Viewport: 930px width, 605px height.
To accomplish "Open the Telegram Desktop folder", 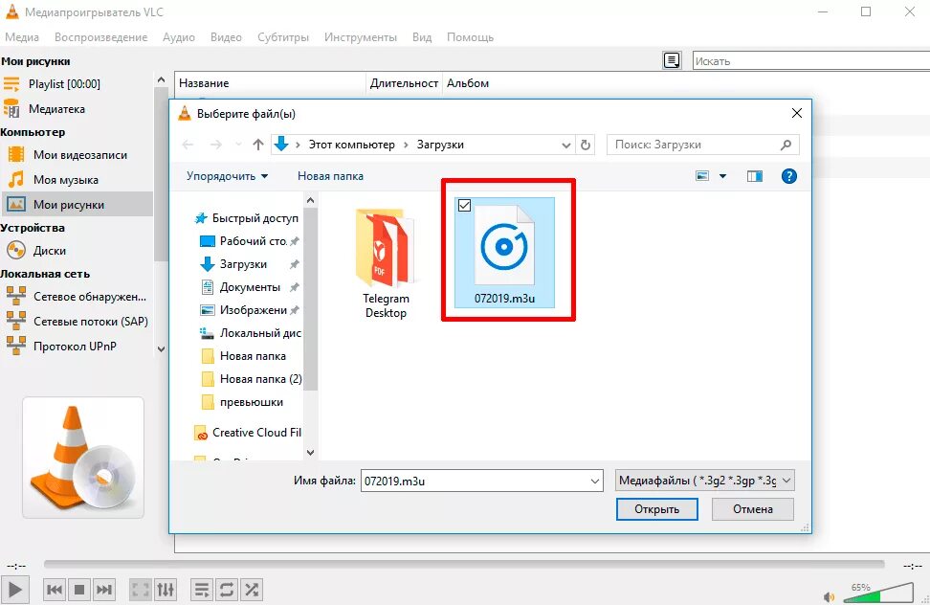I will click(x=386, y=264).
